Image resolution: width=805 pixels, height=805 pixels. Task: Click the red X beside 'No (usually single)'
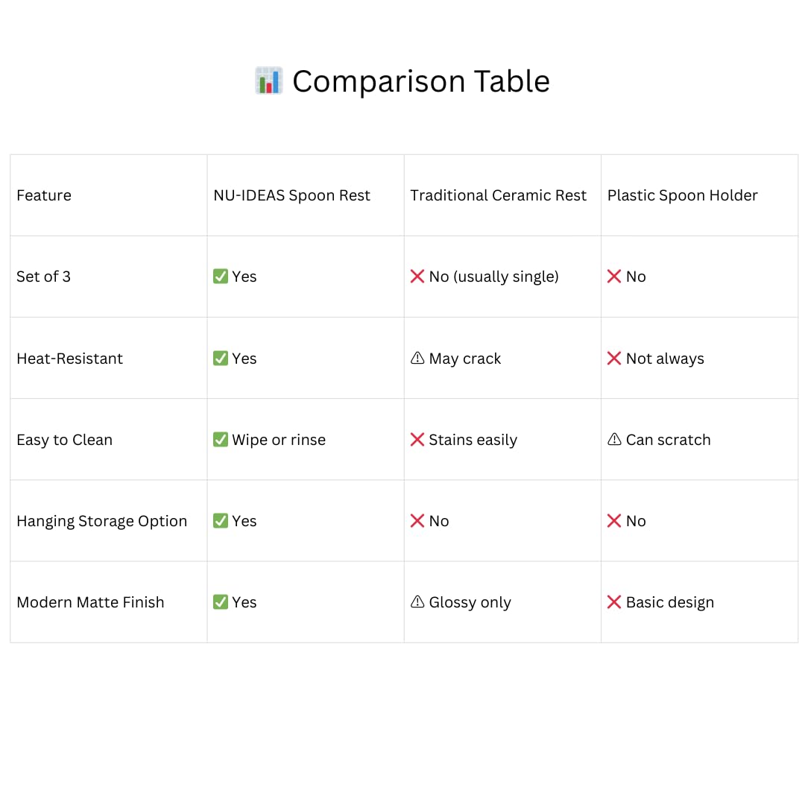(x=417, y=277)
